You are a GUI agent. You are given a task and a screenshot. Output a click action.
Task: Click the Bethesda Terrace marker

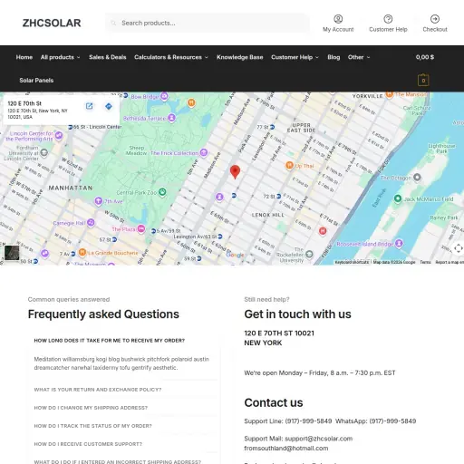pos(171,118)
